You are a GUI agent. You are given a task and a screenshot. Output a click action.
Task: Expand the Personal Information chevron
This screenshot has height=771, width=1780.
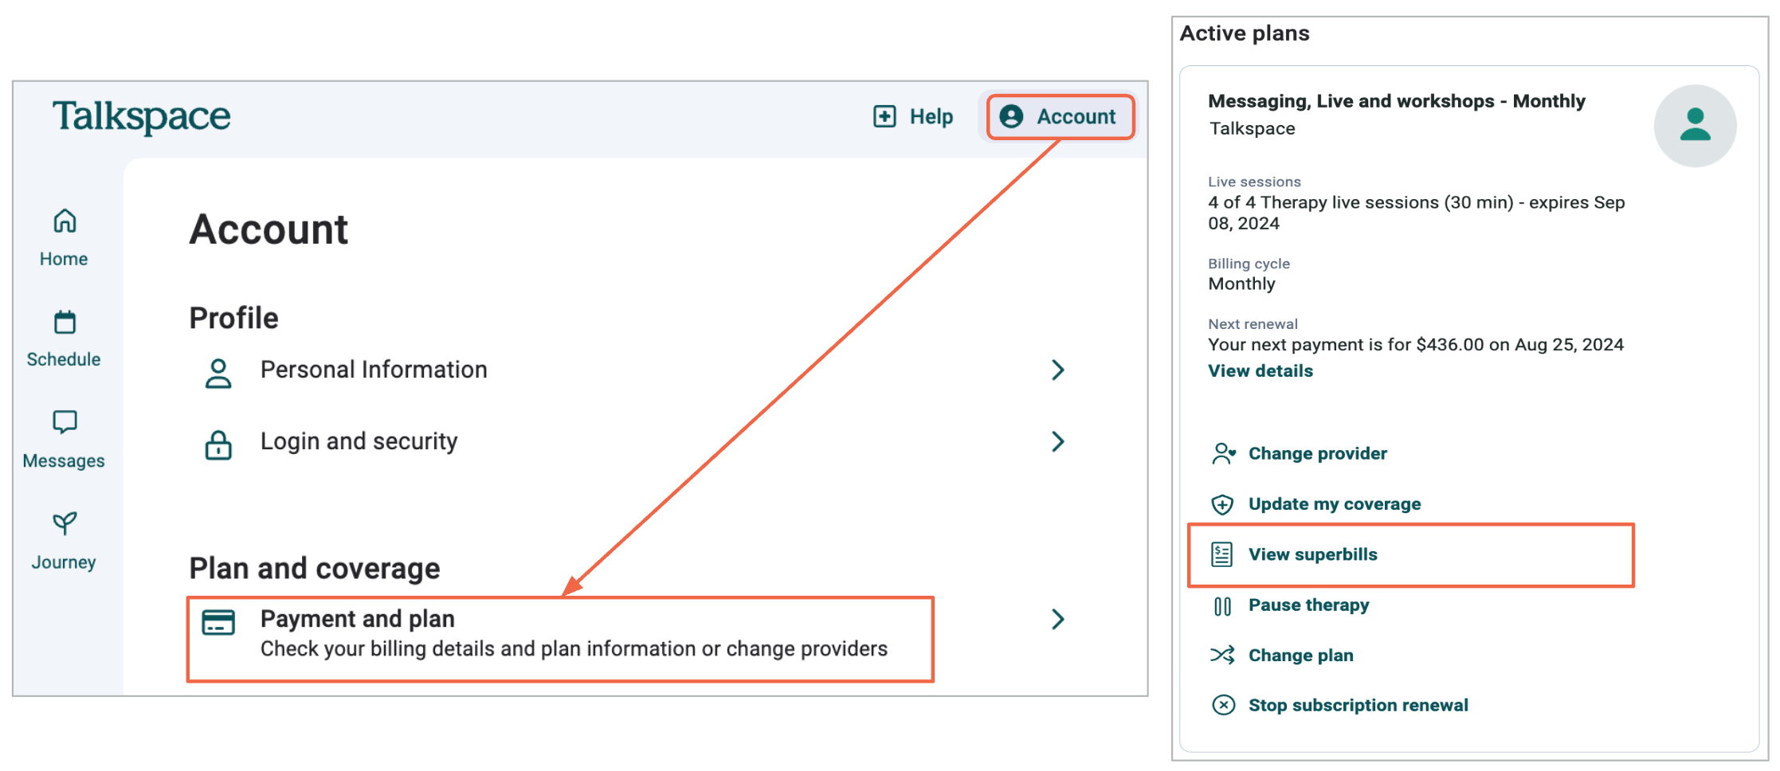tap(1057, 370)
